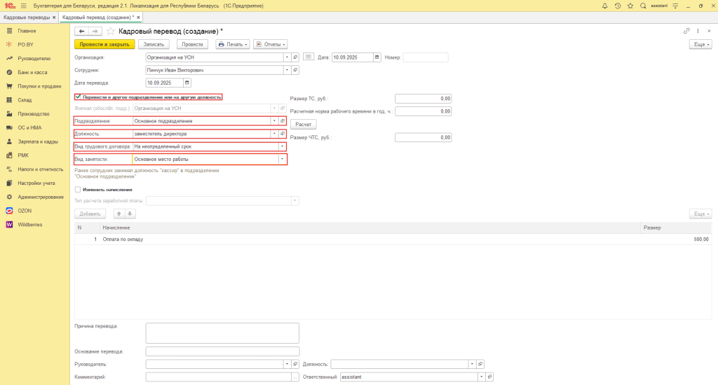The image size is (718, 385).
Task: Open OZON section
Action: [25, 211]
